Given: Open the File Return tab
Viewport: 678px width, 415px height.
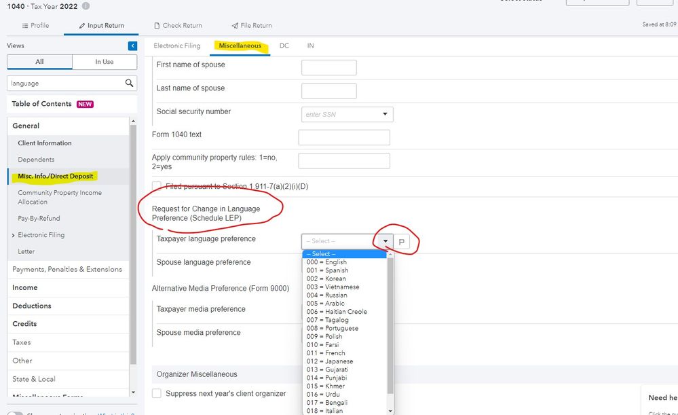Looking at the screenshot, I should point(251,26).
